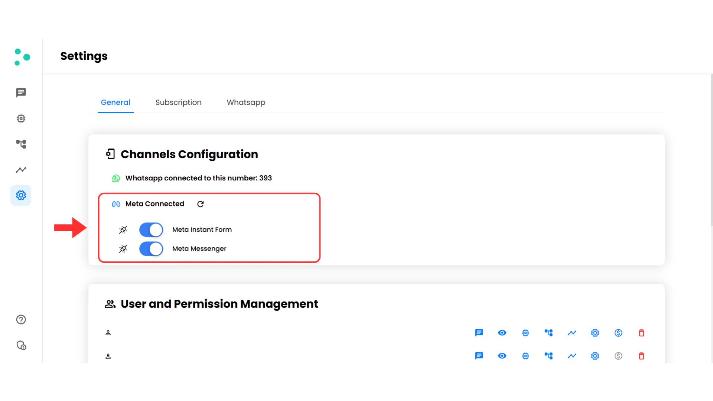
Task: Switch to the Whatsapp tab
Action: [246, 102]
